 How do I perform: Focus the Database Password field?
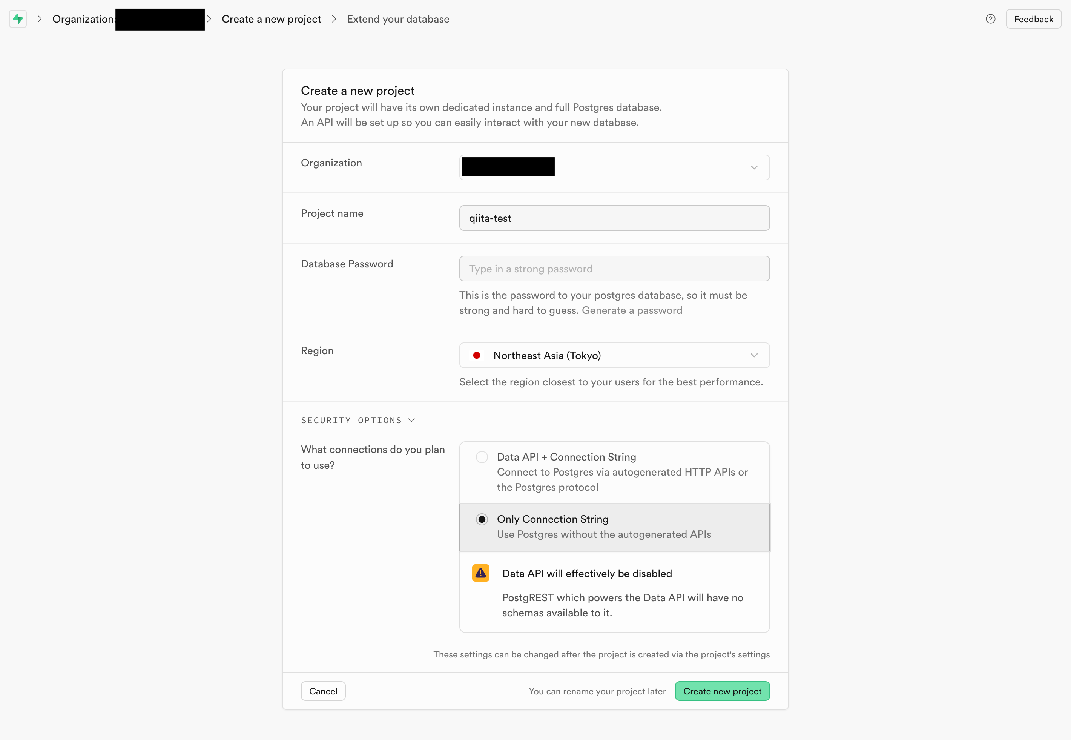point(614,269)
